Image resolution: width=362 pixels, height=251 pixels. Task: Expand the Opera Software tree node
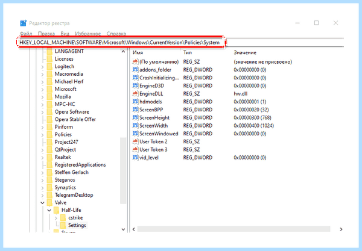pyautogui.click(x=42, y=113)
